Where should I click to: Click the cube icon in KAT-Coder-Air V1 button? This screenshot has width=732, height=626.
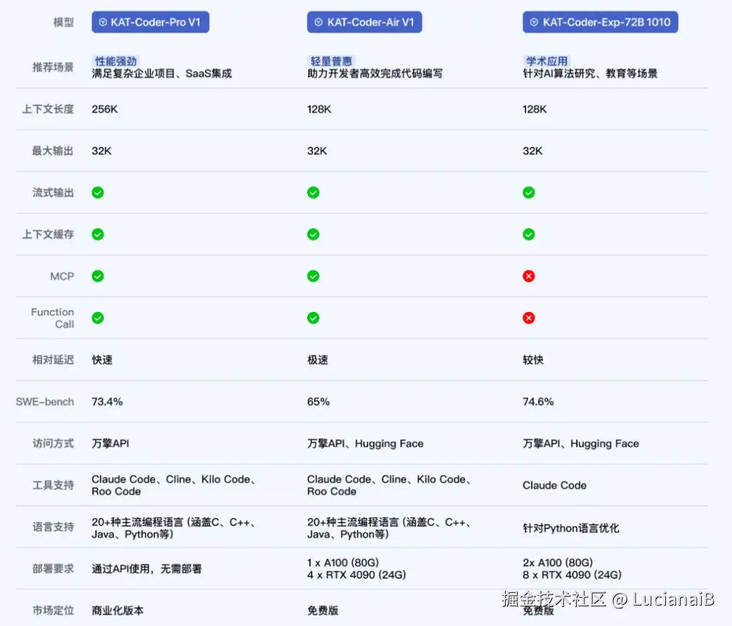pos(318,22)
